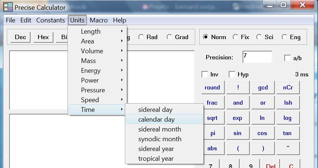
Task: Click the sqrt button
Action: [x=213, y=118]
